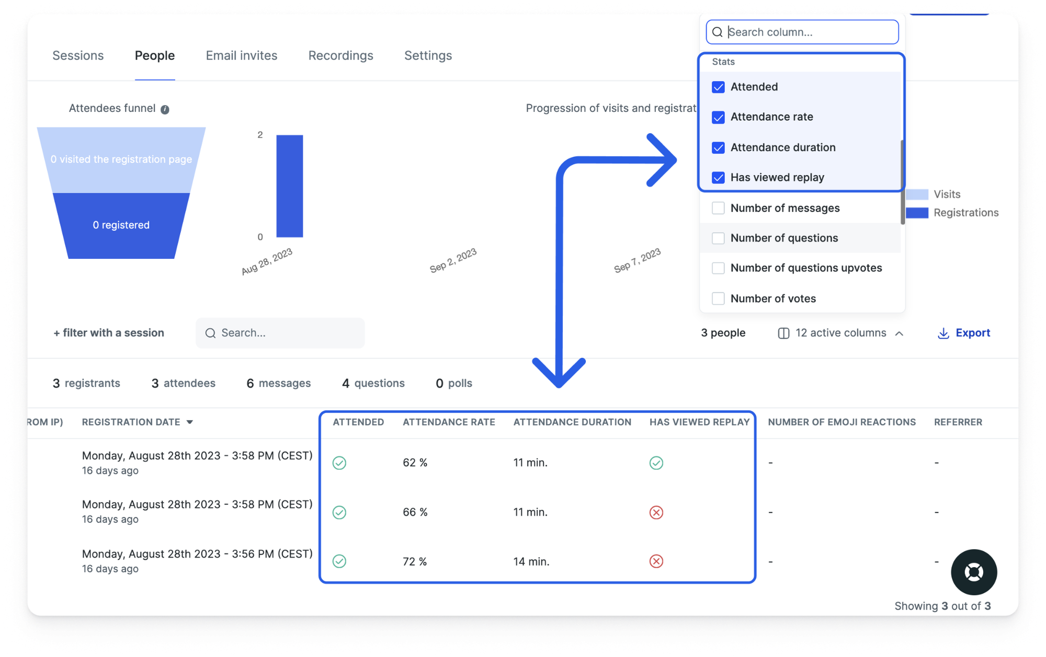The image size is (1046, 657).
Task: Click the Export download icon
Action: click(x=943, y=333)
